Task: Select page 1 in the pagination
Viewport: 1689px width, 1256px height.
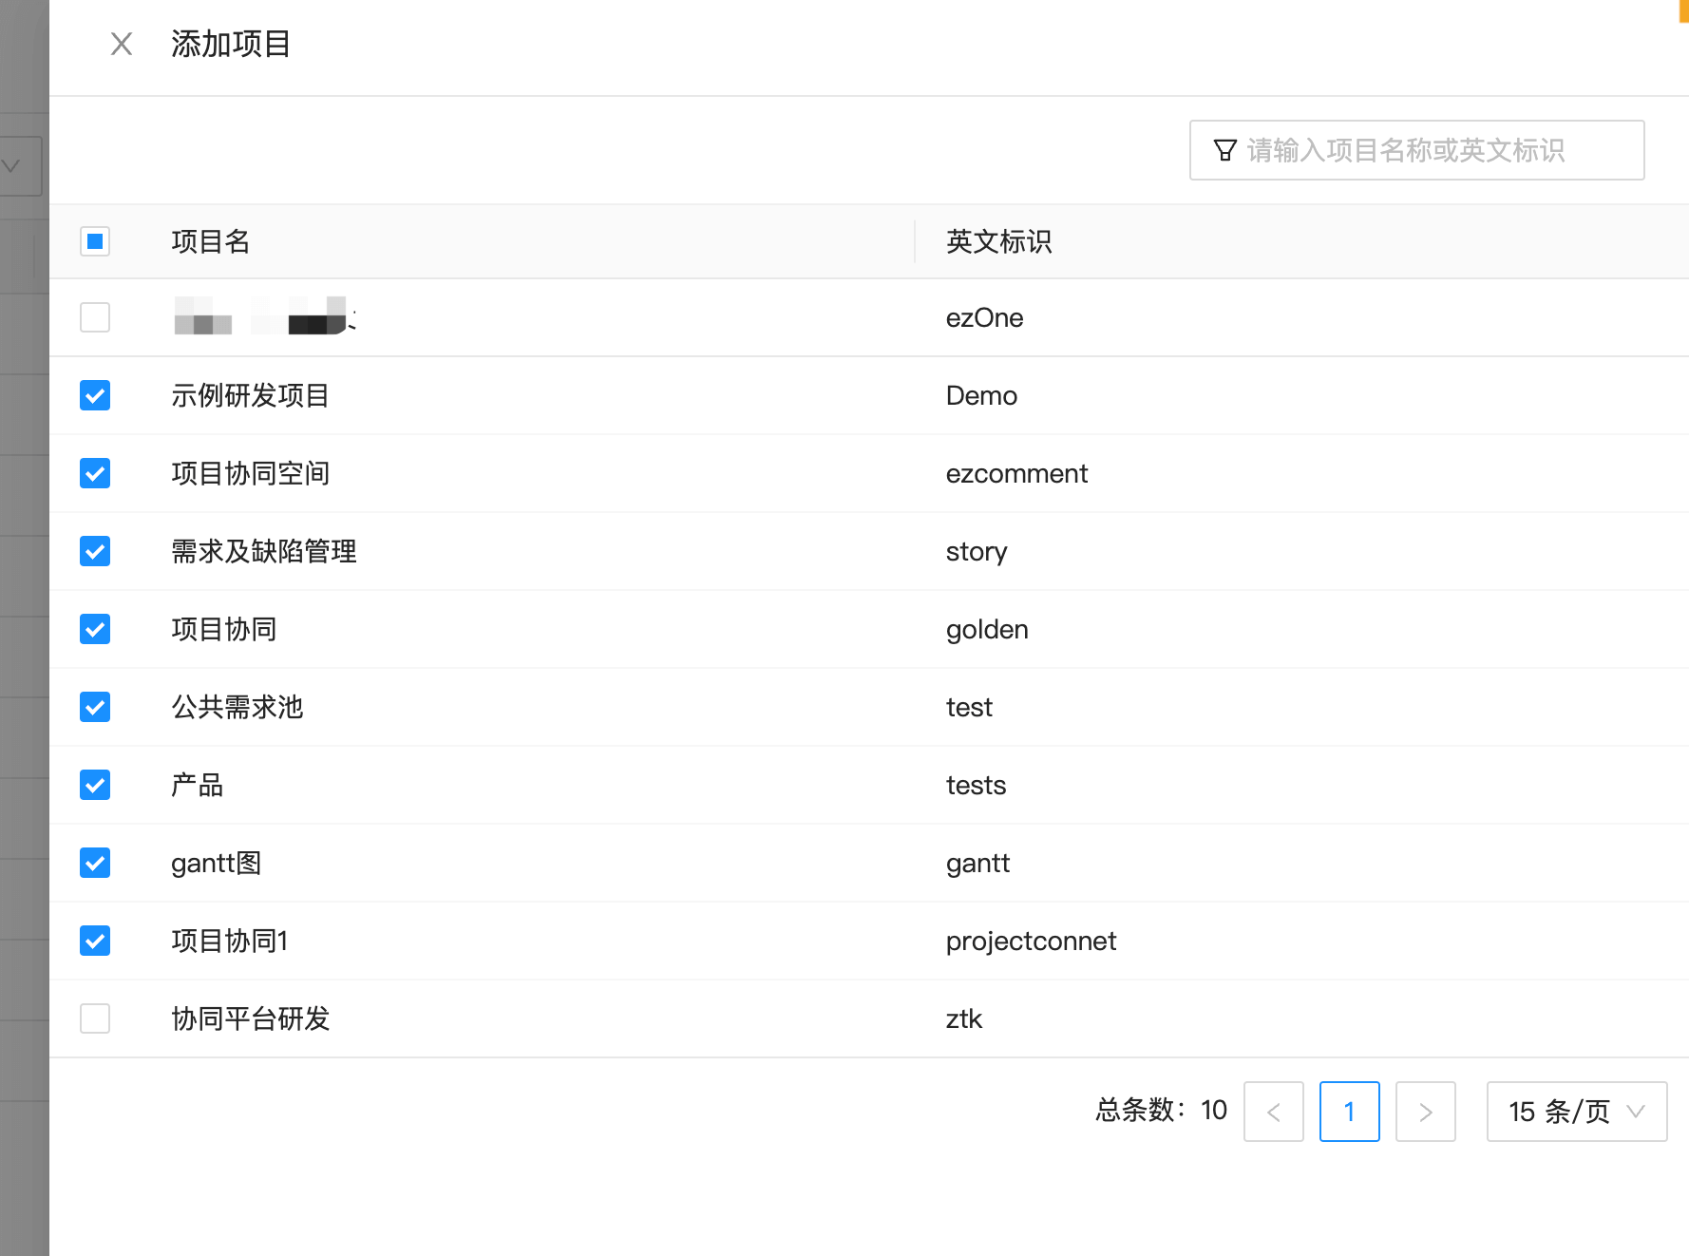Action: [1349, 1112]
